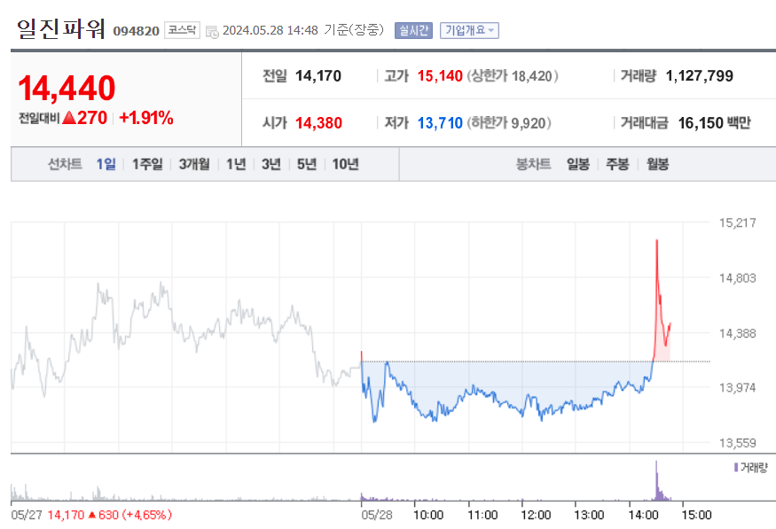The image size is (776, 529).
Task: Select the 1일 line chart tab
Action: [106, 164]
